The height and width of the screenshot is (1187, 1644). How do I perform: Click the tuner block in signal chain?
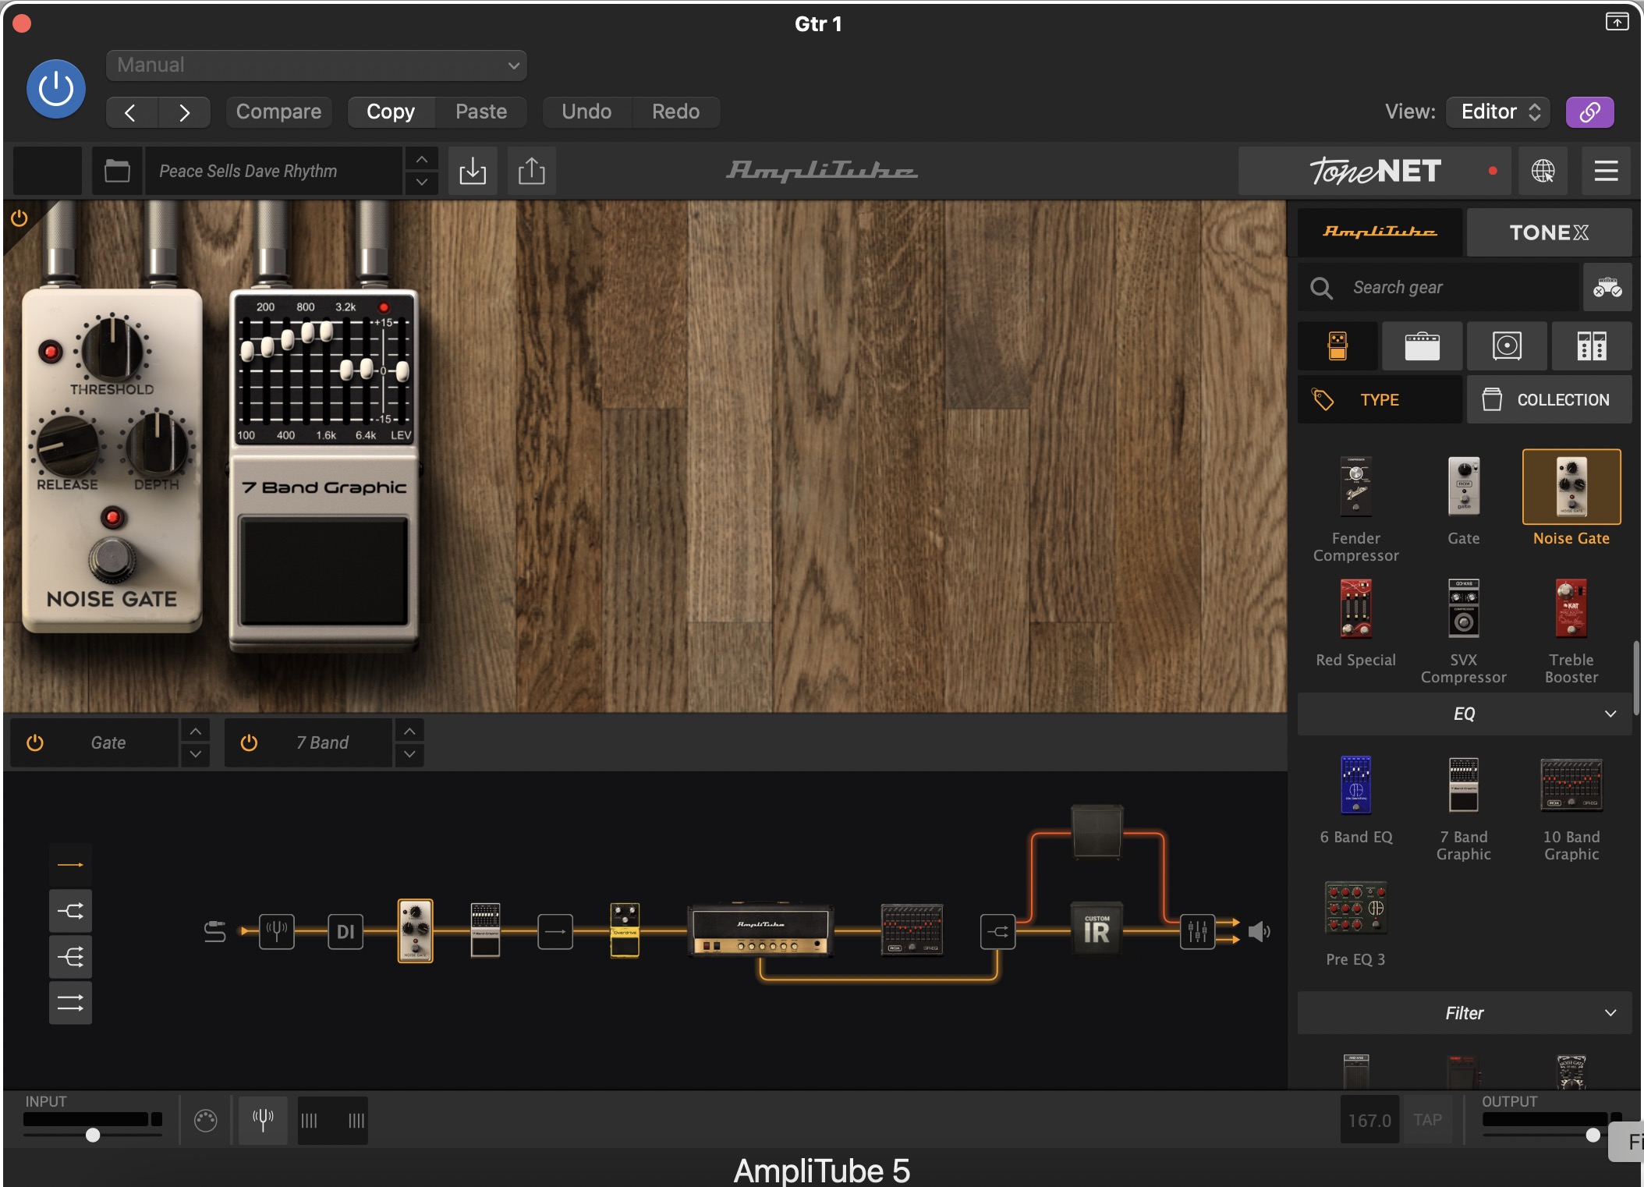(277, 930)
